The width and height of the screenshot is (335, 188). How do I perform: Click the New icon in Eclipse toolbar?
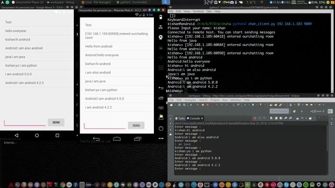click(x=171, y=105)
